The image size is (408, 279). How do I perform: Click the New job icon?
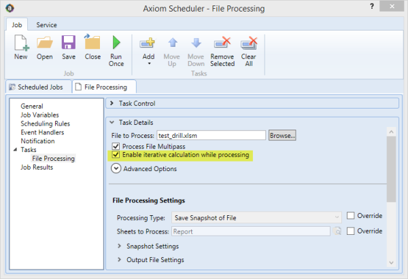coord(21,43)
